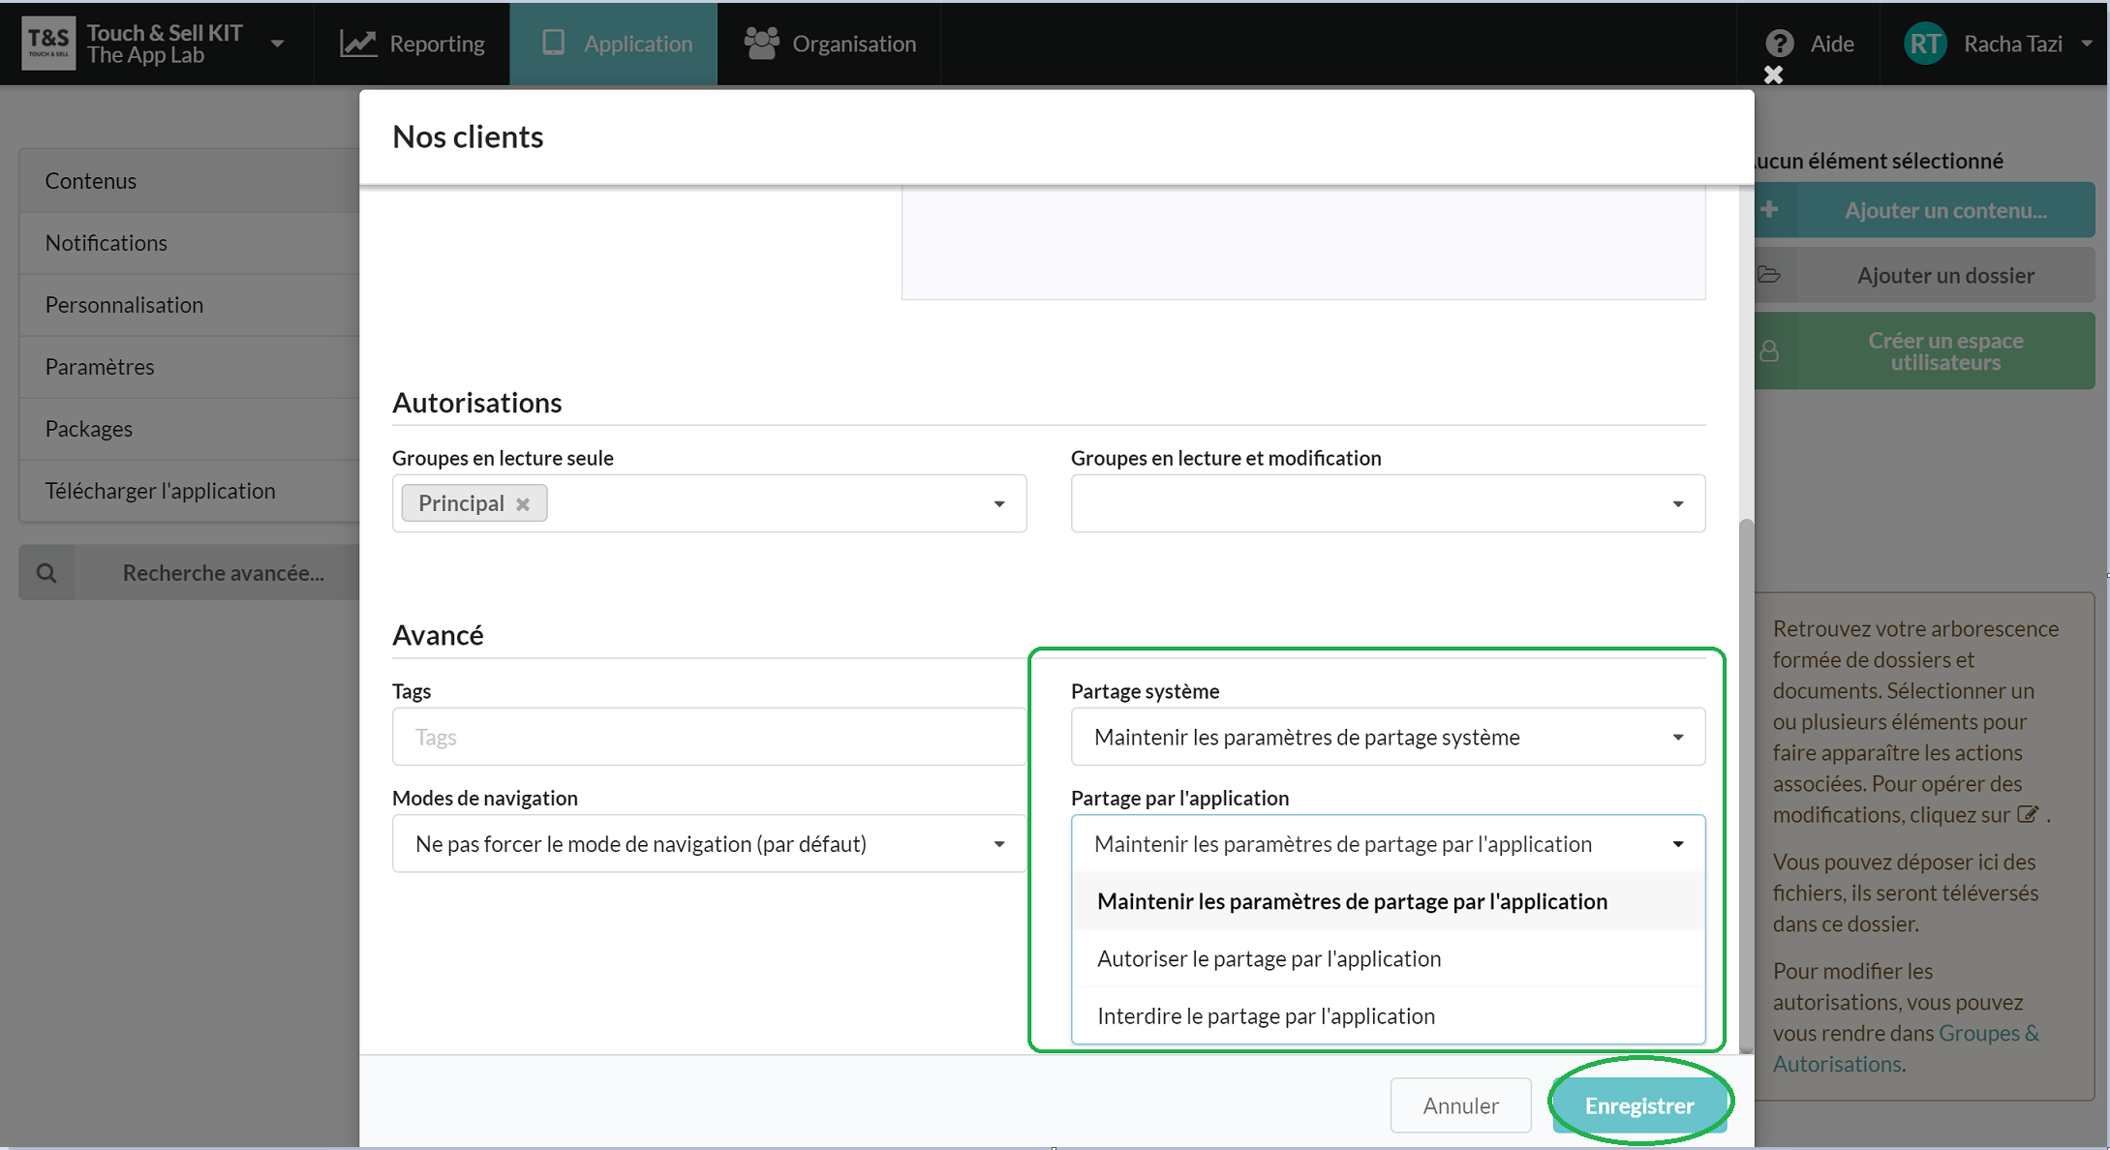
Task: Open the Partage système dropdown
Action: (1388, 737)
